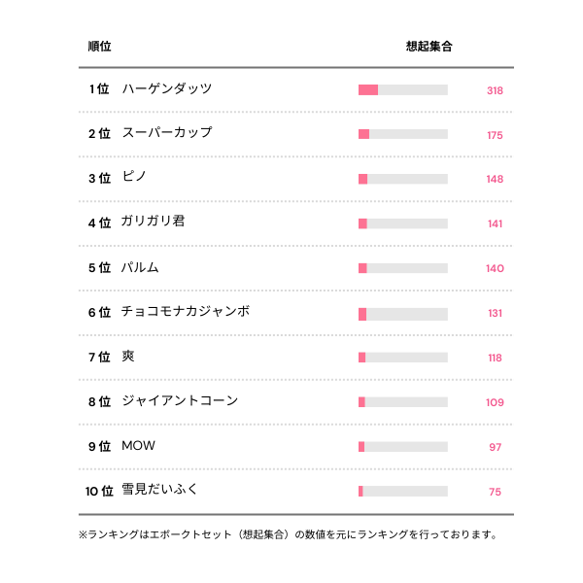Click the 10位 rank label
This screenshot has width=583, height=583.
click(99, 491)
